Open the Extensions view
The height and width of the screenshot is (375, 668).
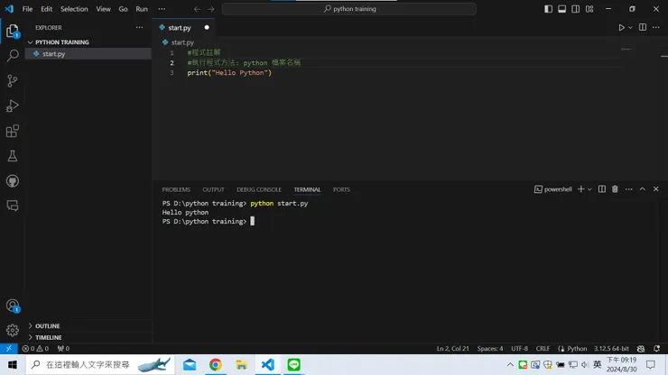click(x=13, y=131)
